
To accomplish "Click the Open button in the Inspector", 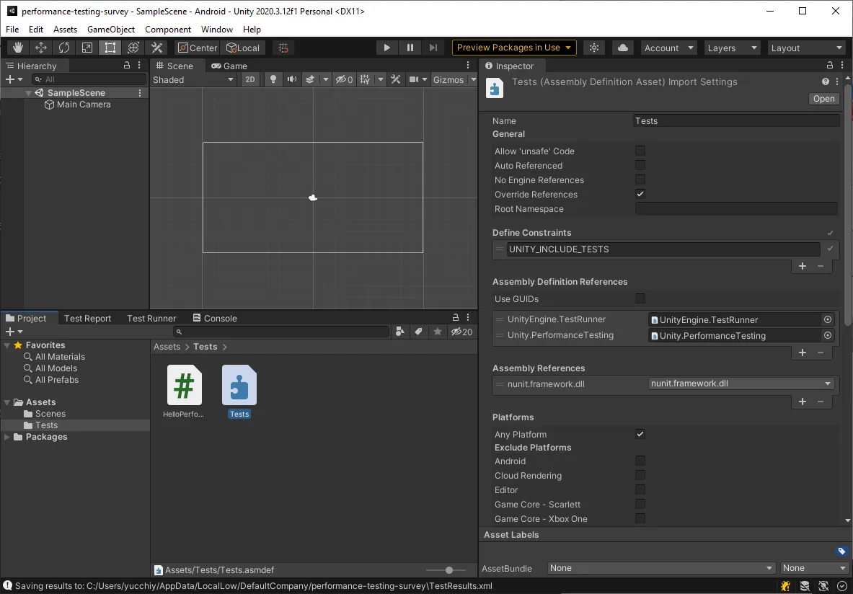I will coord(823,98).
